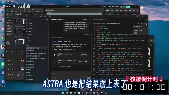
Task: Open the Windows Start menu
Action: [x=63, y=93]
